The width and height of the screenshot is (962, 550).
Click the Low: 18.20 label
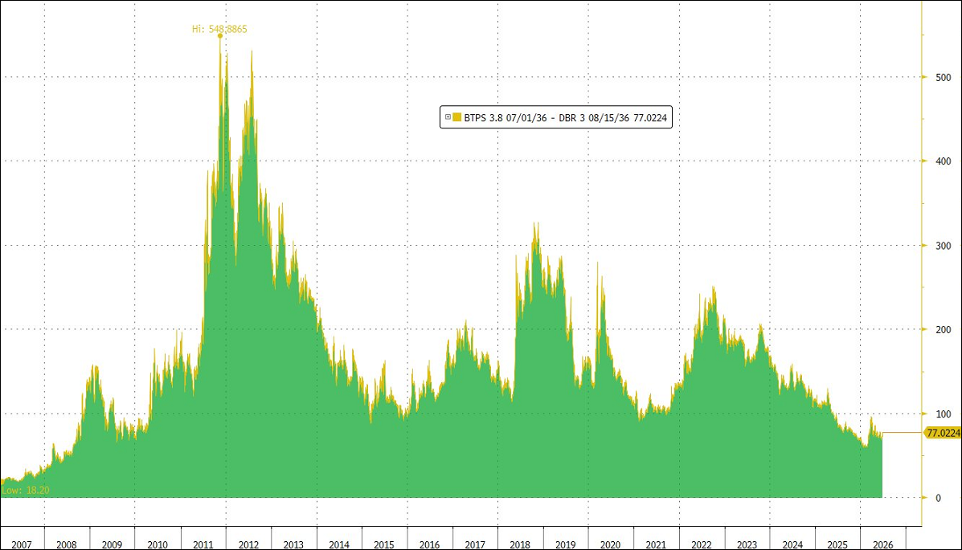click(25, 490)
